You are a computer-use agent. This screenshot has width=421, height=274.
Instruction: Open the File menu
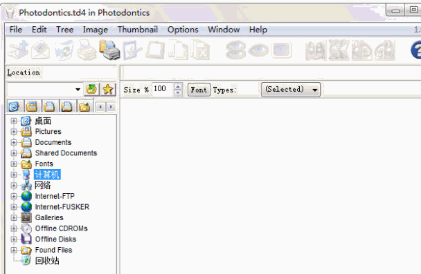coord(15,30)
